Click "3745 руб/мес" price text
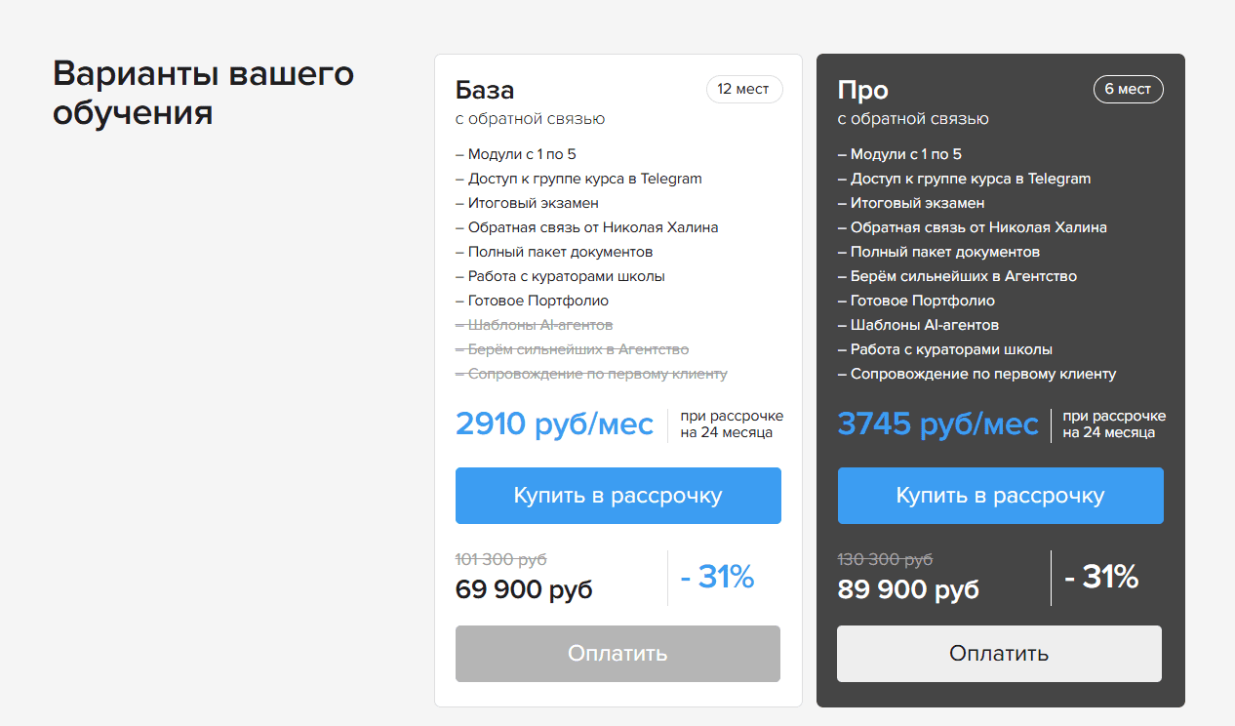Viewport: 1235px width, 726px height. [937, 424]
